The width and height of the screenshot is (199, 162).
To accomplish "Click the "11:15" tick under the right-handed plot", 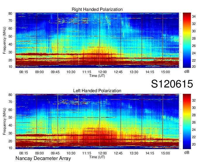I will 87,72.
